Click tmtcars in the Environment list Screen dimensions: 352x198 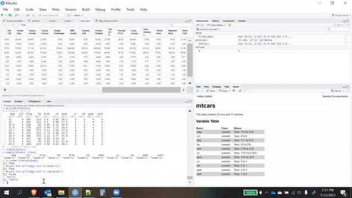tap(204, 44)
